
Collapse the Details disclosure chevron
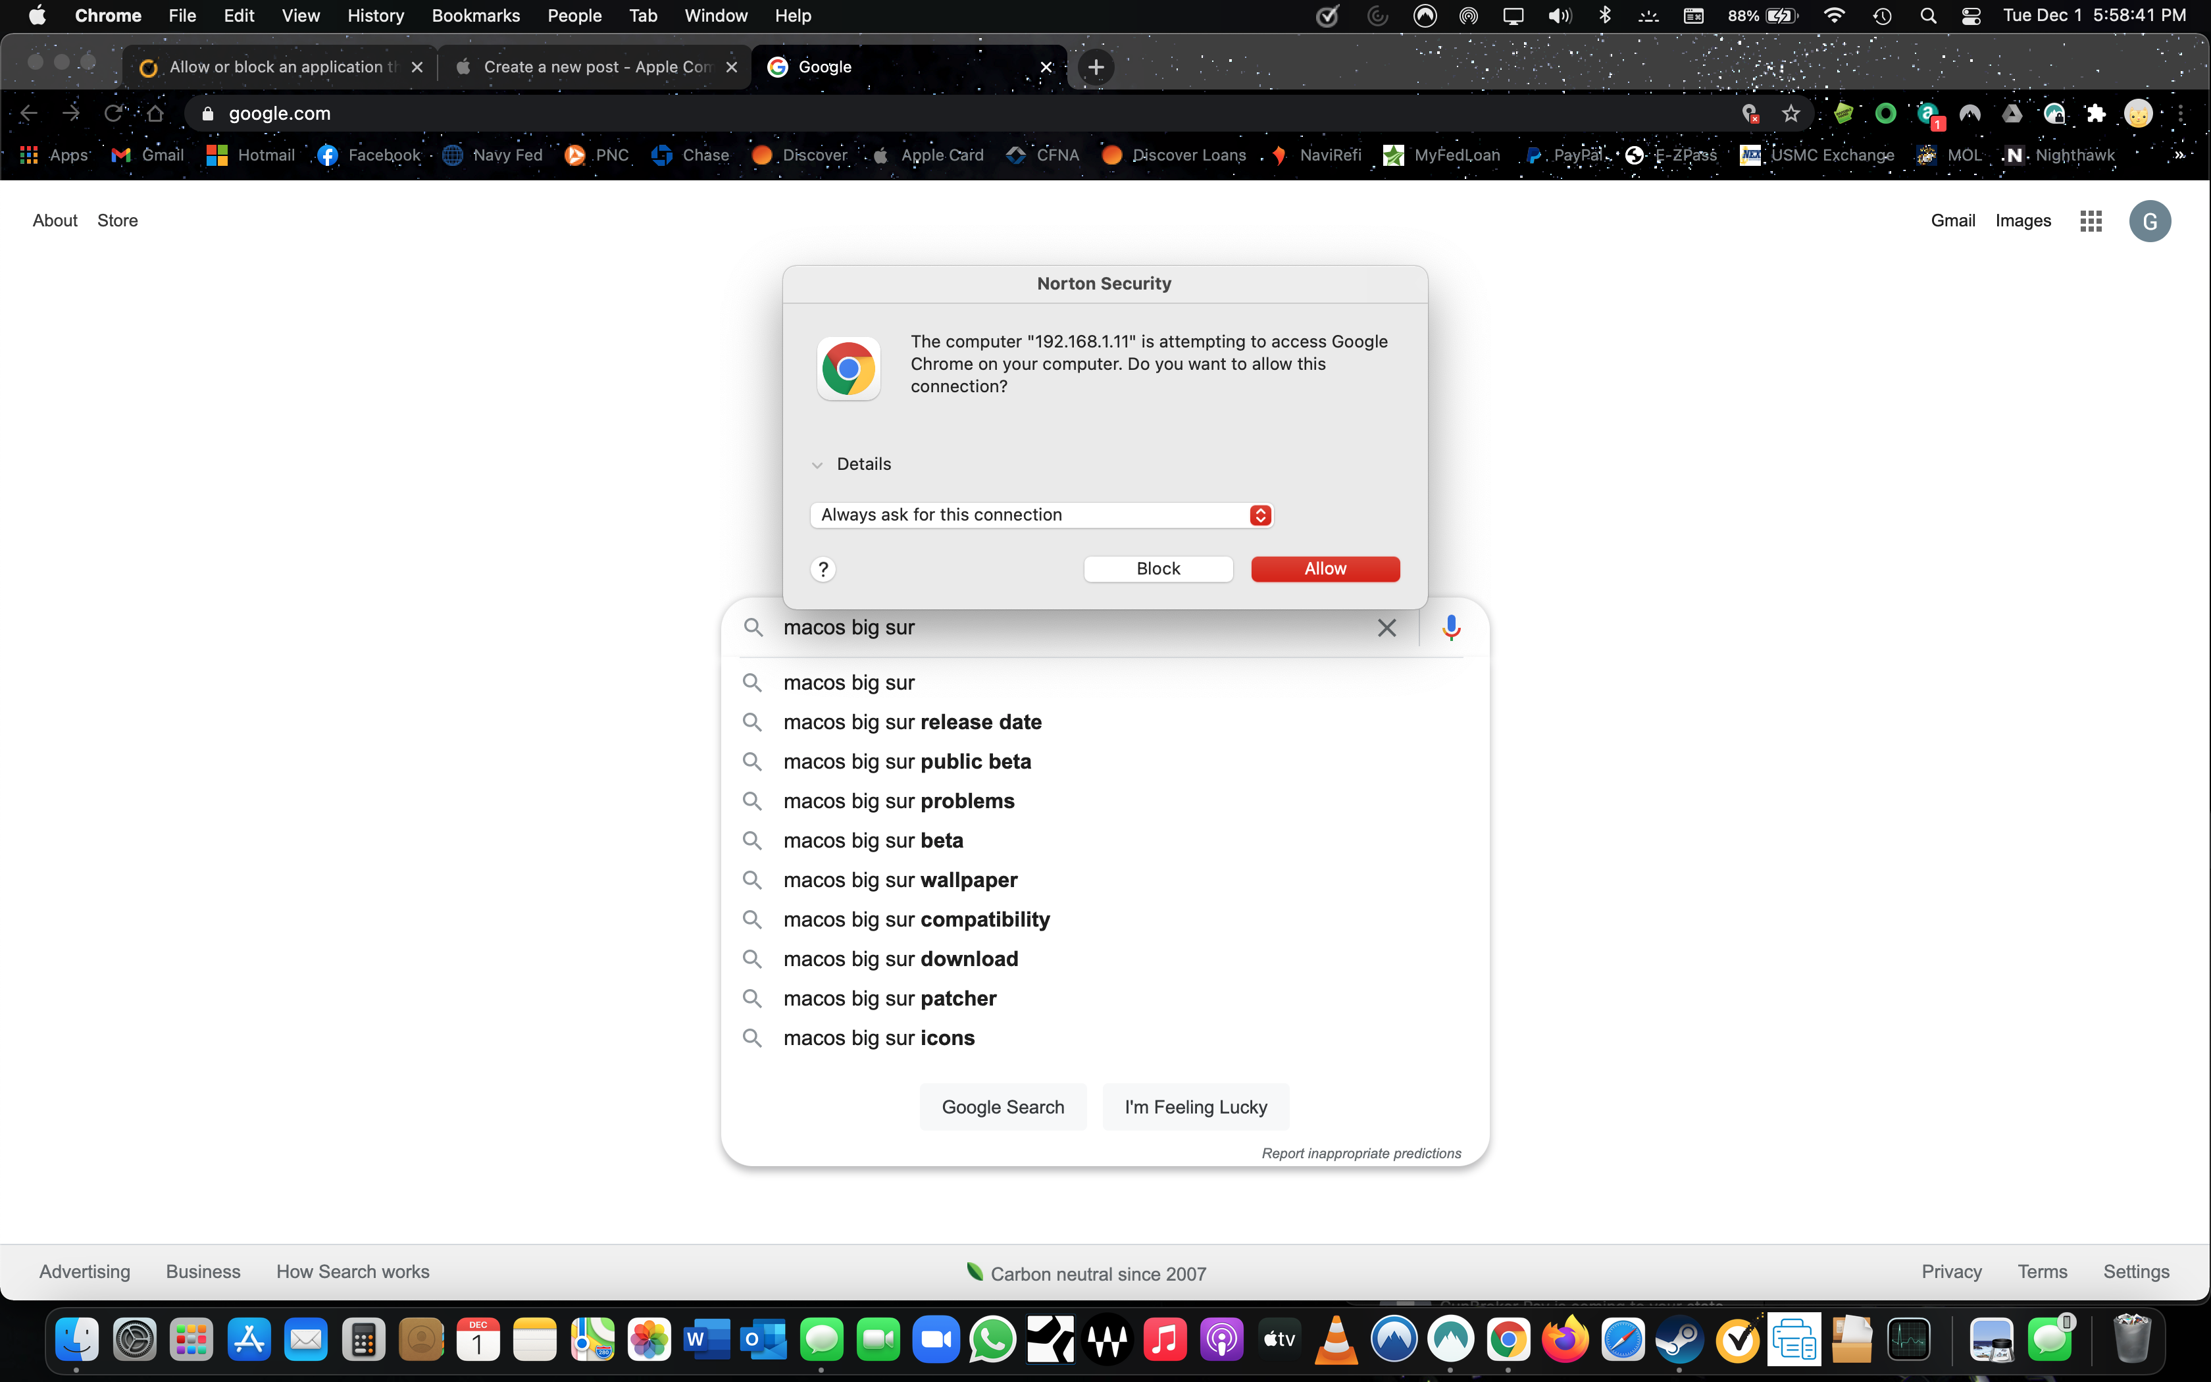[x=818, y=465]
